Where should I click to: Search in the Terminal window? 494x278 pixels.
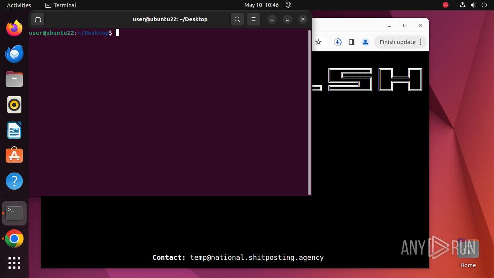pos(237,19)
